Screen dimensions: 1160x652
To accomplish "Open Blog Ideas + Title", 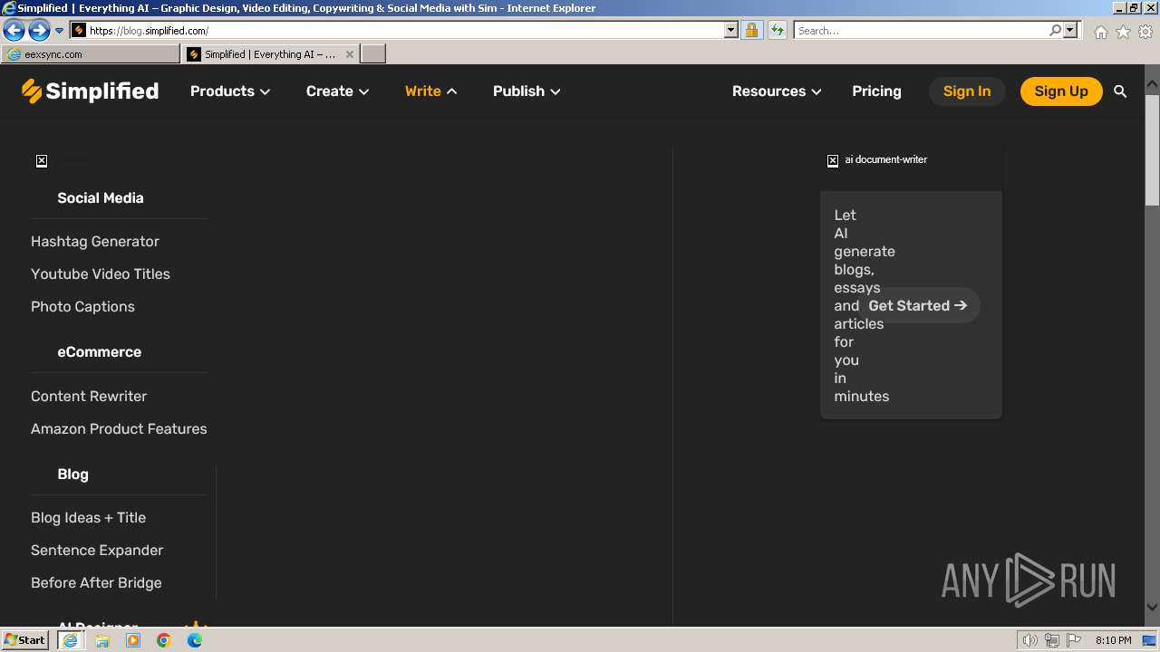I will [88, 518].
